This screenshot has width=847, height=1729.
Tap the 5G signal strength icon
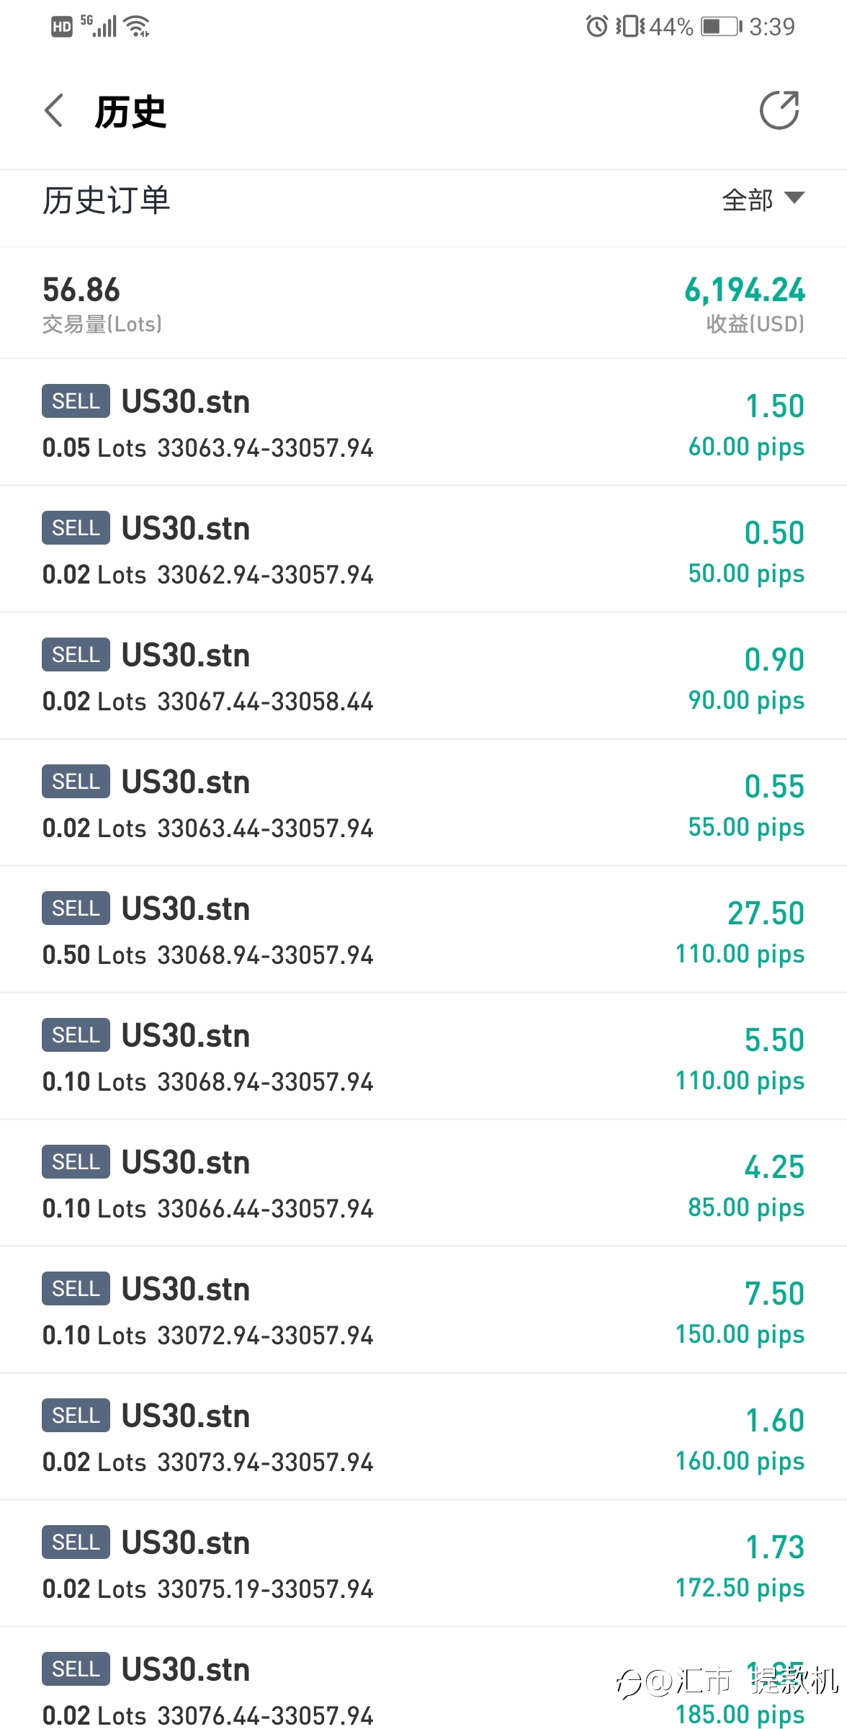(100, 26)
